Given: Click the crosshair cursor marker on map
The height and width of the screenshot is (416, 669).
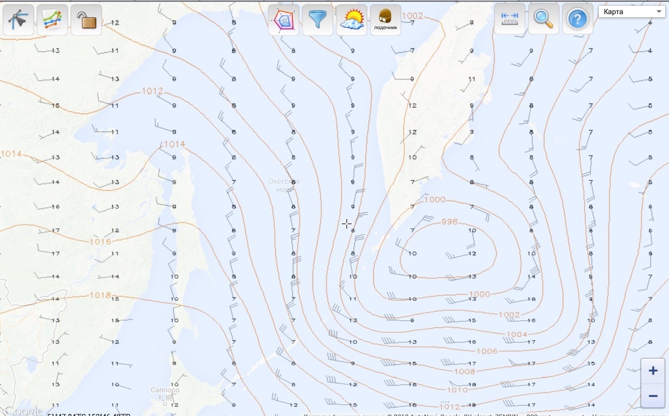Looking at the screenshot, I should [x=346, y=224].
